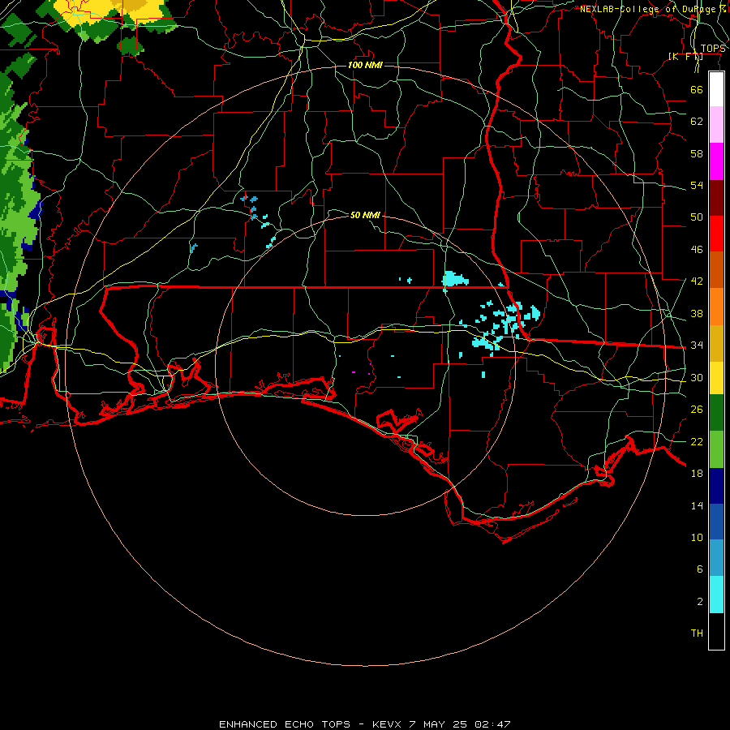The image size is (730, 730).
Task: Click the white swatch in the tops legend
Action: point(716,89)
